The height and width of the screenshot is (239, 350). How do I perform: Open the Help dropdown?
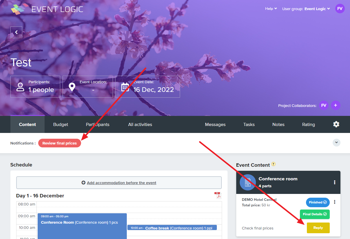(x=271, y=9)
